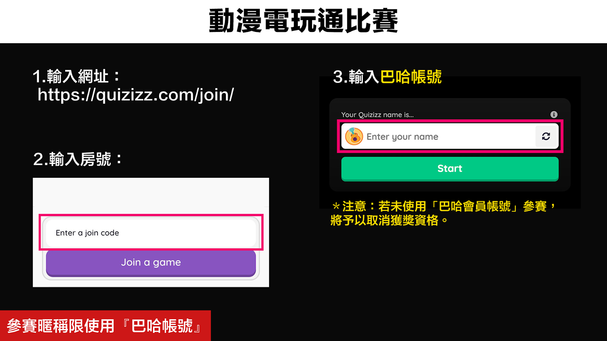Click the green Start button
607x341 pixels.
coord(450,169)
